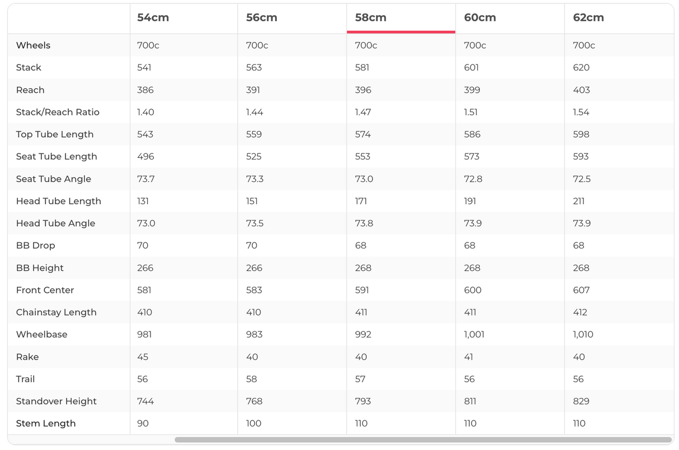Click the Wheelbase value 1,010 for 62cm
The image size is (679, 450).
pos(583,335)
